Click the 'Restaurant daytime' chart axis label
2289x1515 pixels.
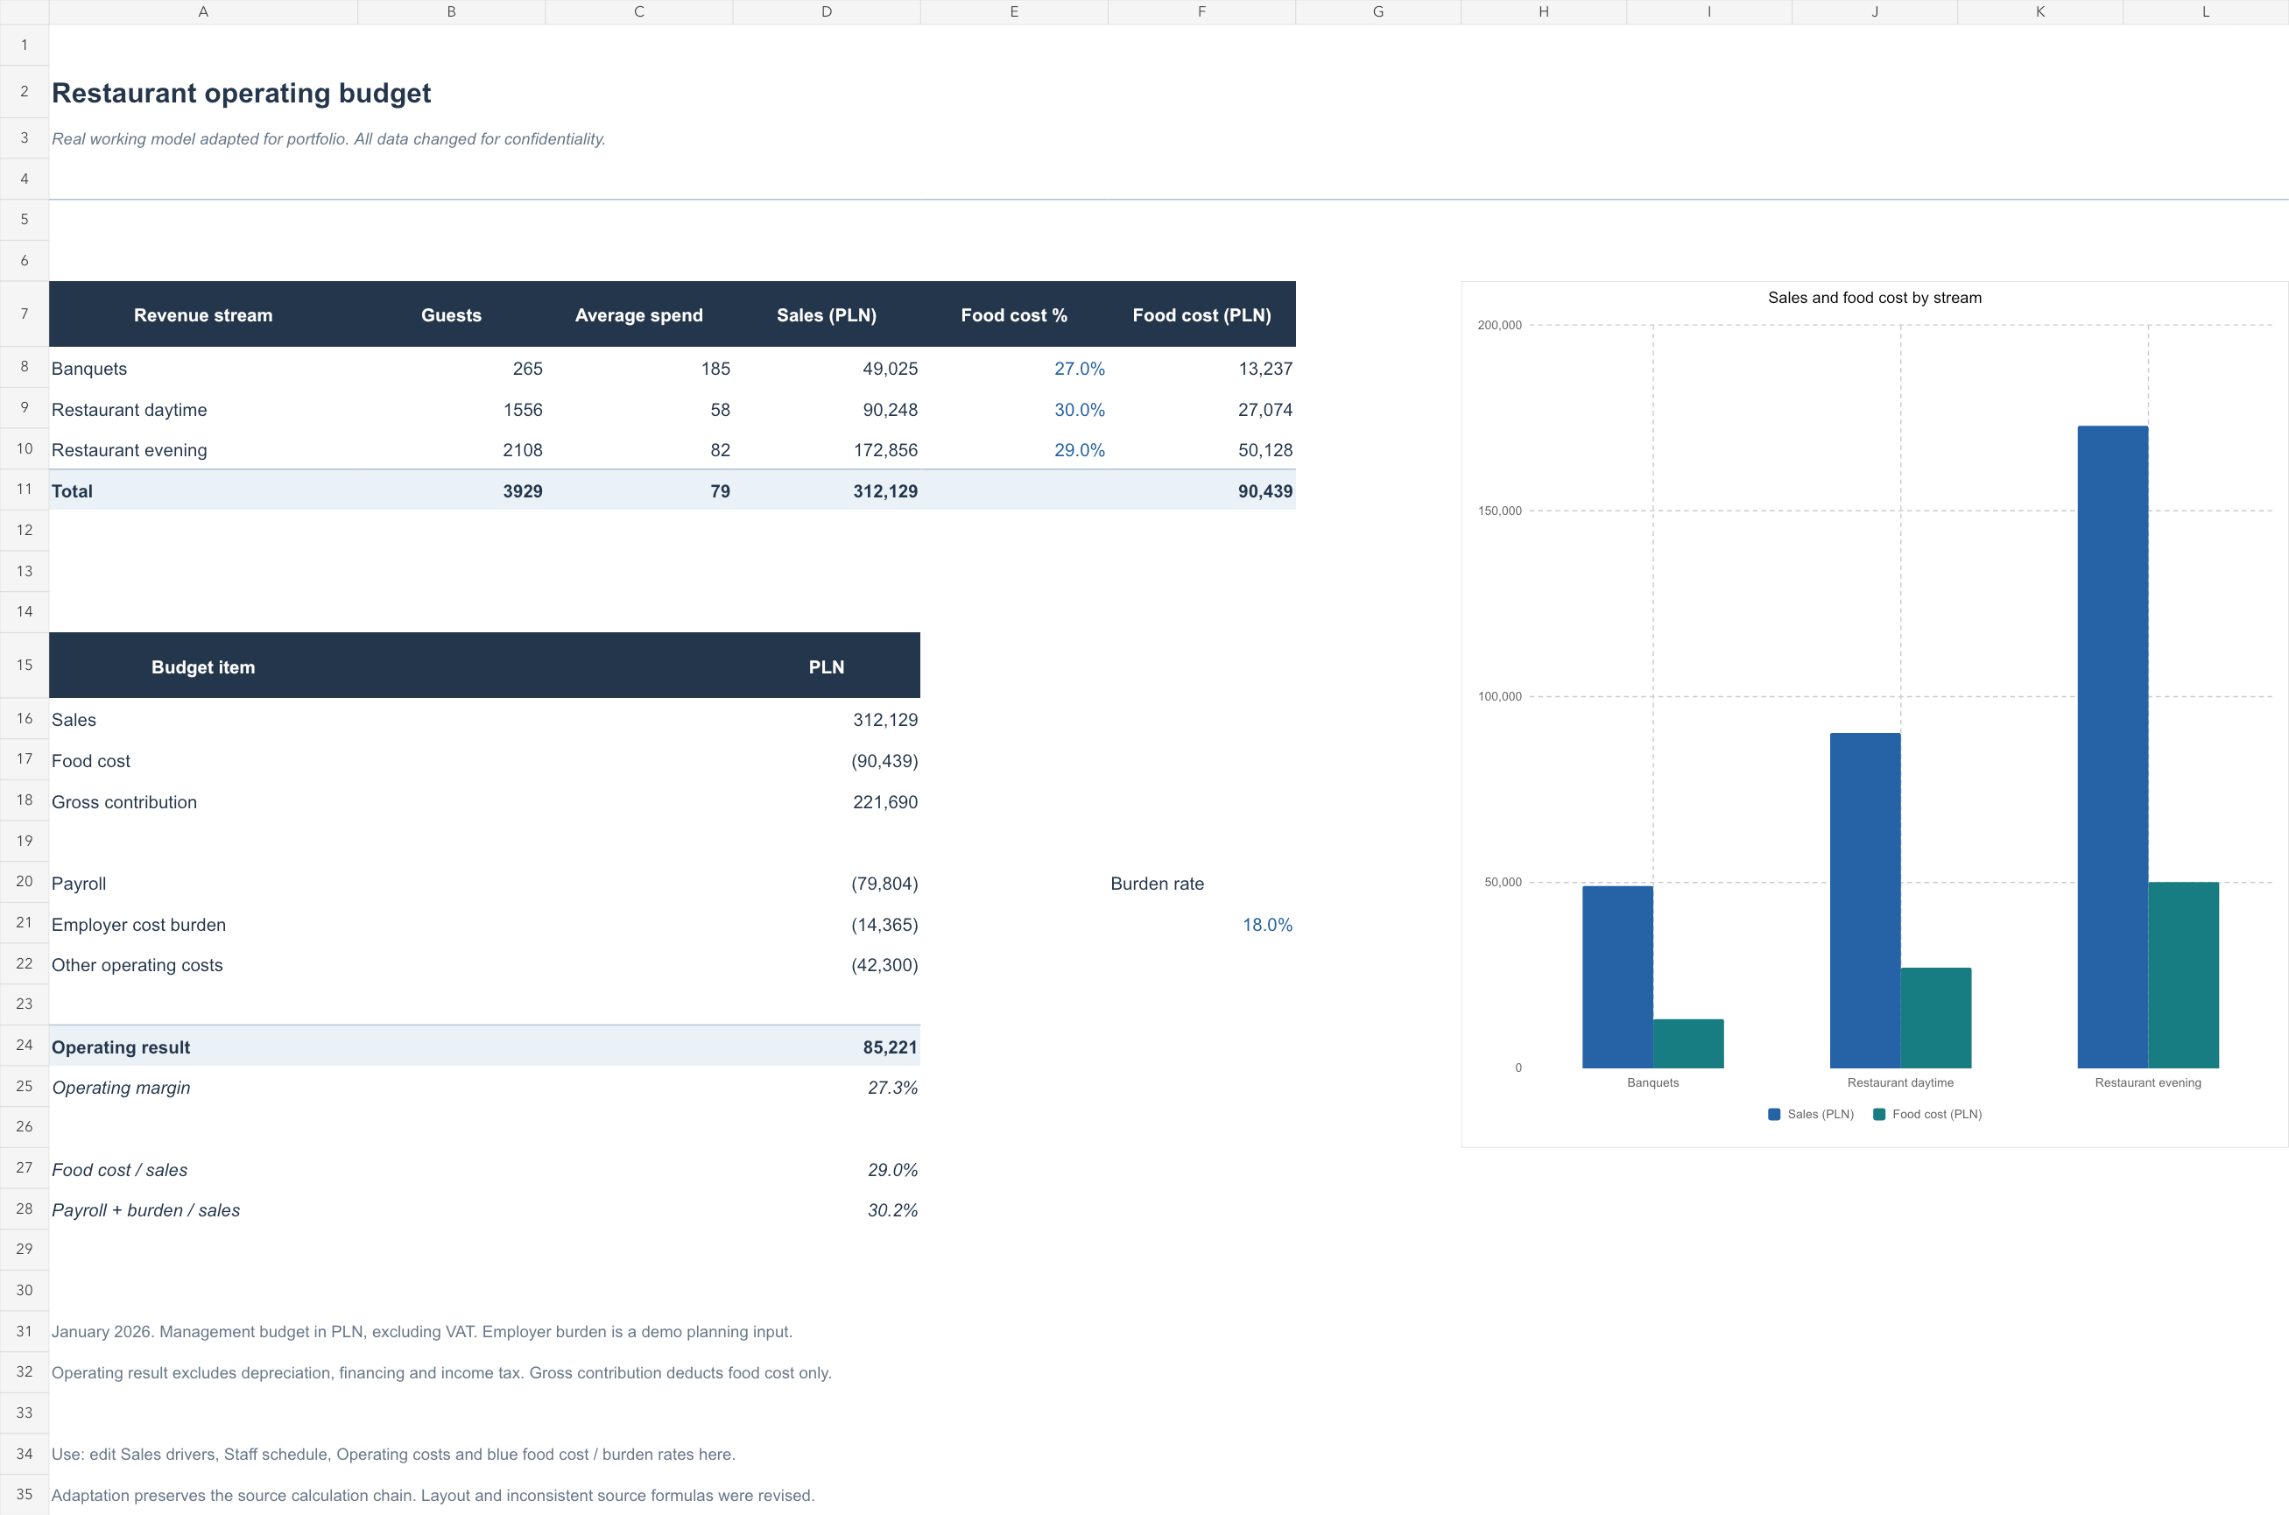(1899, 1083)
